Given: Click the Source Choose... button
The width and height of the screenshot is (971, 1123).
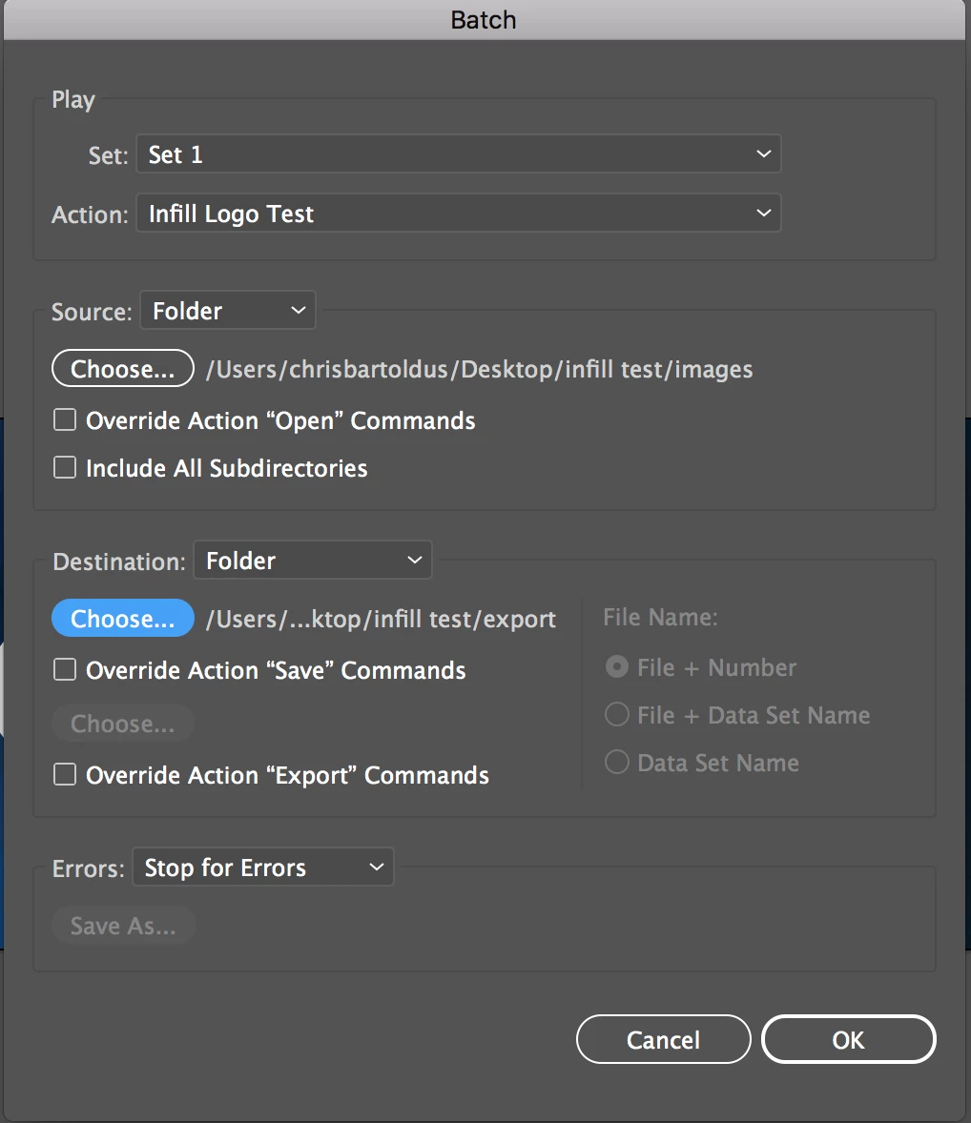Looking at the screenshot, I should (x=122, y=368).
